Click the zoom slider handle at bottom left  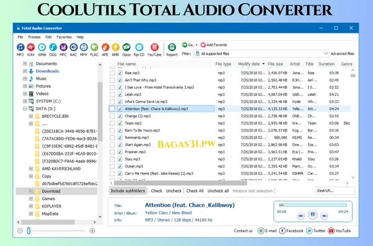tap(29, 231)
